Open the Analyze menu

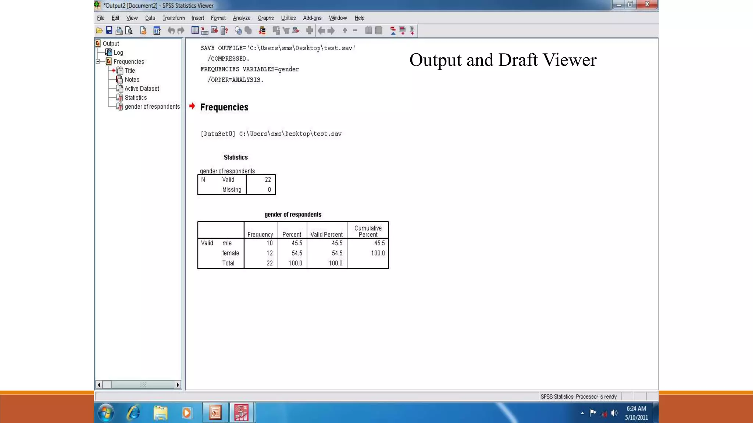pos(242,18)
